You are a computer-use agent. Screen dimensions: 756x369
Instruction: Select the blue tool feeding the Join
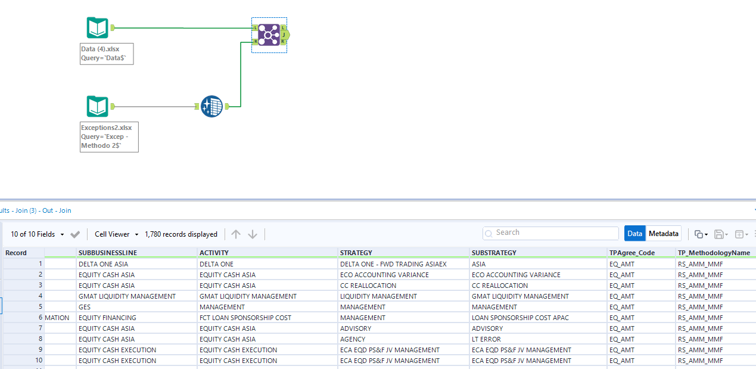(211, 106)
